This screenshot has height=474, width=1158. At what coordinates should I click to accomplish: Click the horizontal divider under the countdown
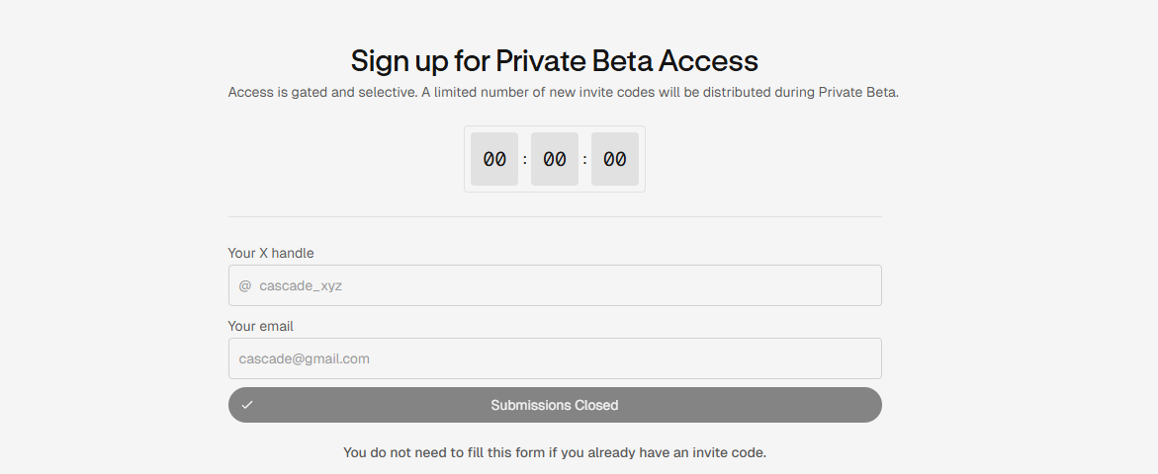point(555,216)
